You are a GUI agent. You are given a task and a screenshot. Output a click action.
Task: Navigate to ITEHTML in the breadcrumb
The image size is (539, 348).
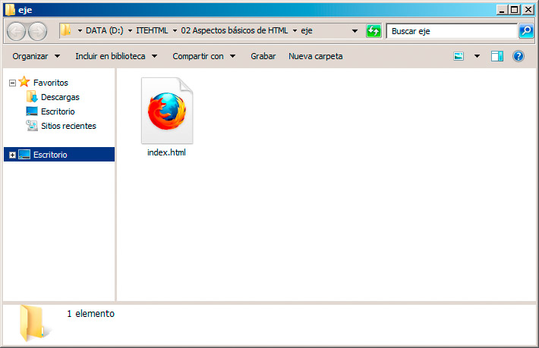[152, 30]
